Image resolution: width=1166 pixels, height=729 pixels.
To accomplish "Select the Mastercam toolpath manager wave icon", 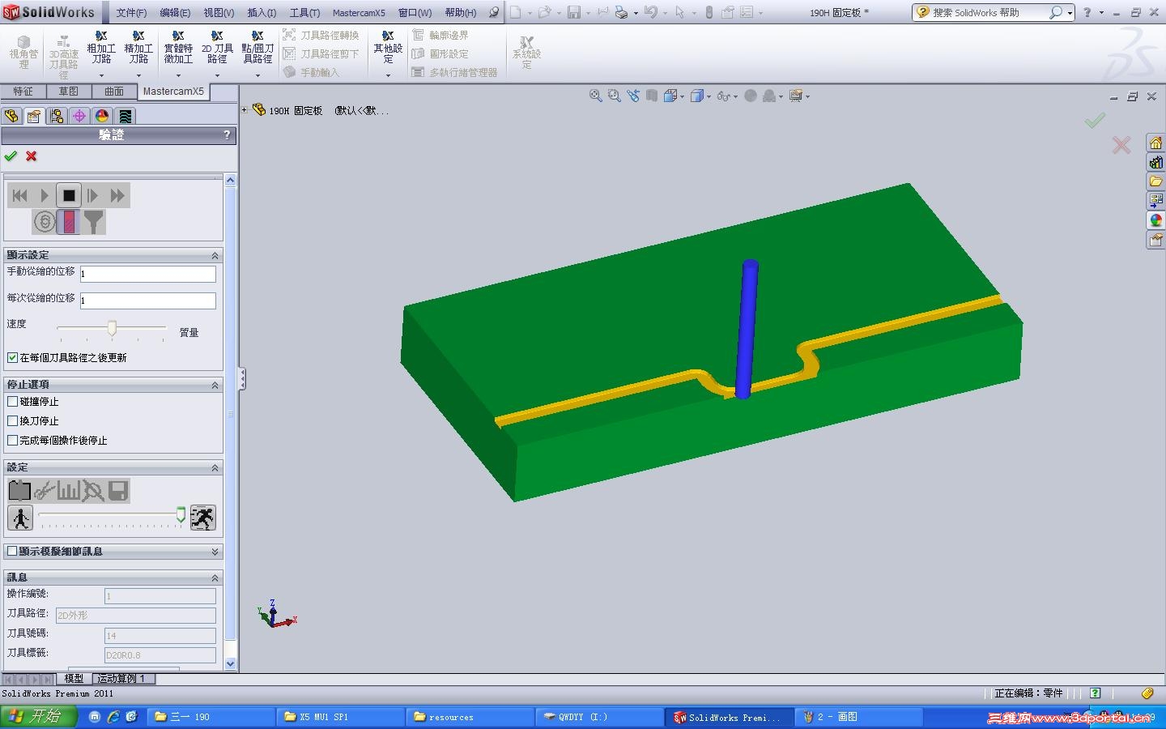I will [125, 116].
